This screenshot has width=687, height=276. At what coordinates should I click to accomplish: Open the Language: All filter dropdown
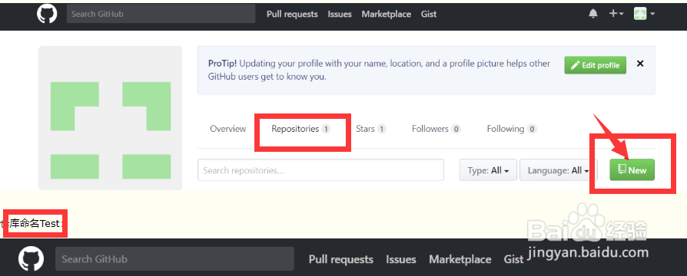(x=559, y=170)
